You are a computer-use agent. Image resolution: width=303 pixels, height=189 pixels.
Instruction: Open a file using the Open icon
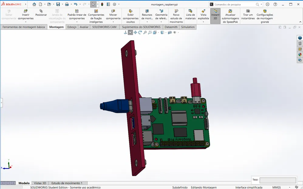[x=49, y=4]
